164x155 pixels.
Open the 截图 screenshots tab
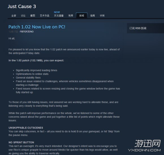[x=33, y=16]
